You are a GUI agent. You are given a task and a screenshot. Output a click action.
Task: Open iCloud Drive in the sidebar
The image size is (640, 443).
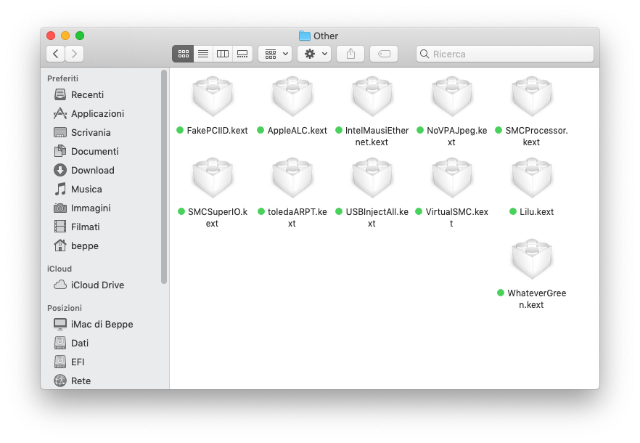[97, 285]
